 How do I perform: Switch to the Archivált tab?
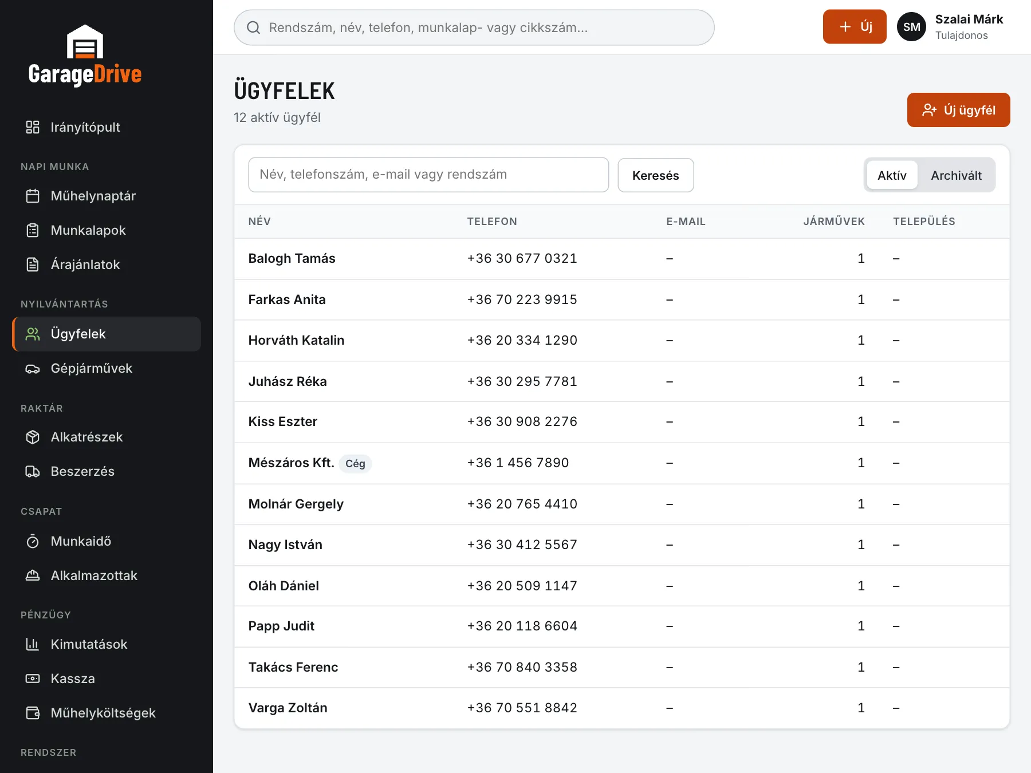click(956, 175)
